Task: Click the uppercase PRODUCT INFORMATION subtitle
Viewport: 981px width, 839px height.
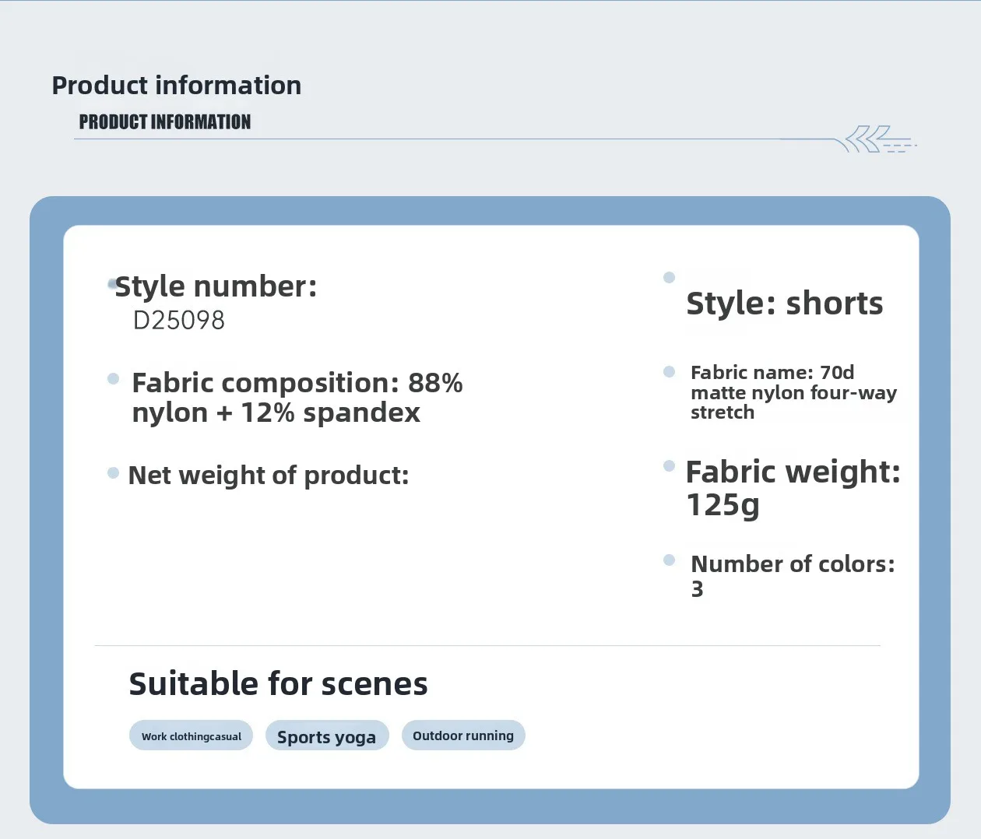Action: [165, 122]
